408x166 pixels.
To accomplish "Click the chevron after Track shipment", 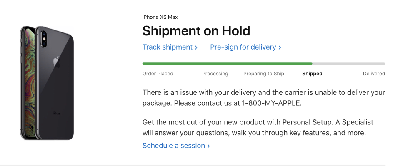I will pyautogui.click(x=196, y=47).
